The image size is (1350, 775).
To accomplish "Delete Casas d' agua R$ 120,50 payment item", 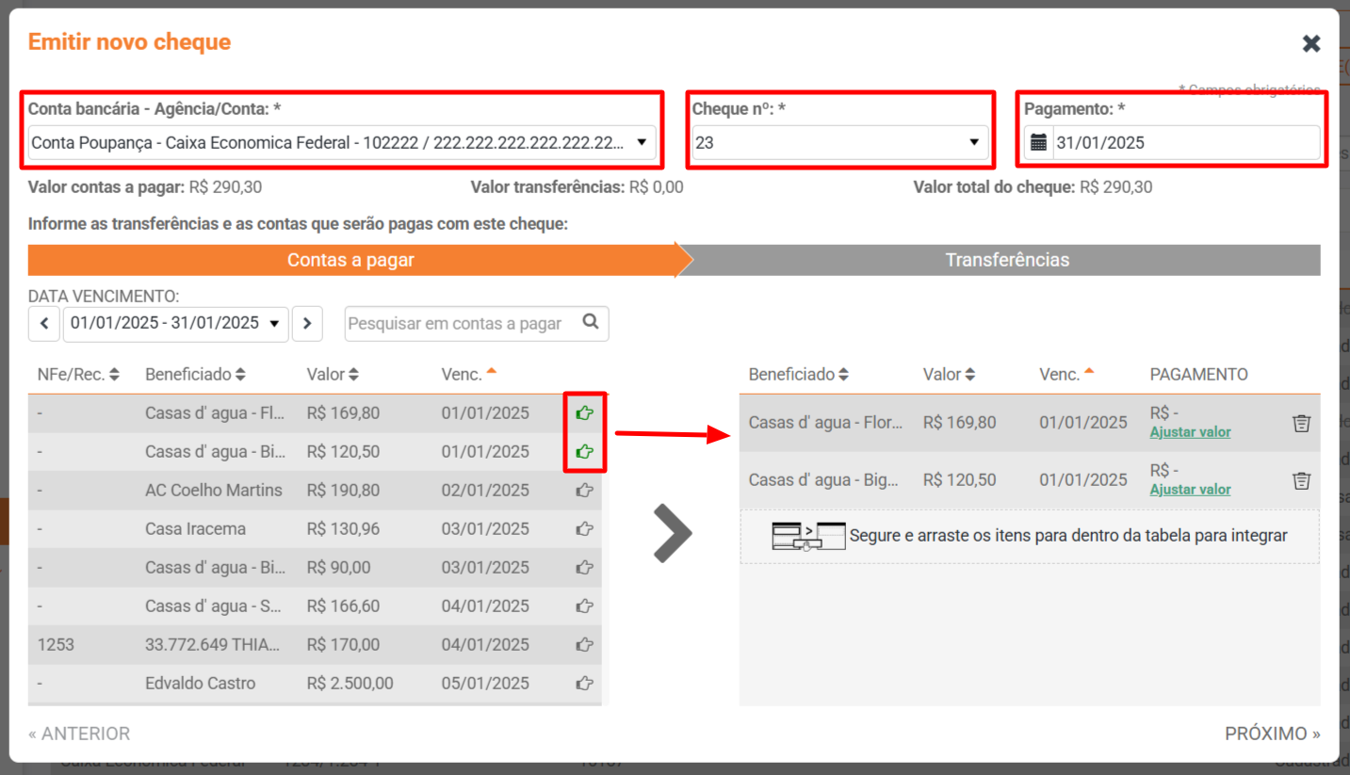I will 1301,480.
